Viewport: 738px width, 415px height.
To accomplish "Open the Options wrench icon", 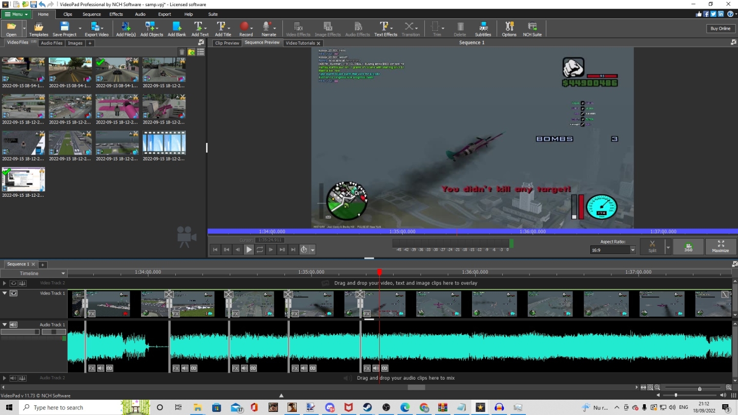I will pos(509,28).
